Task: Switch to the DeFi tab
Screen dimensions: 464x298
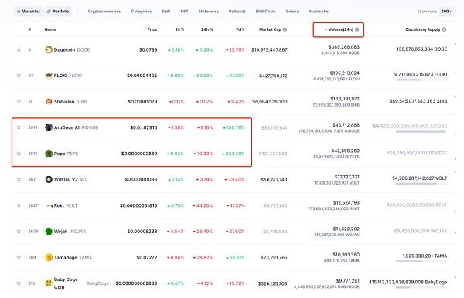Action: pos(166,12)
